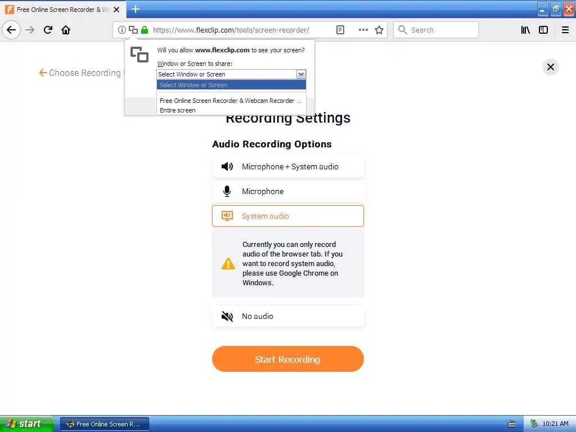576x432 pixels.
Task: Click the green padlock security icon
Action: coord(145,30)
